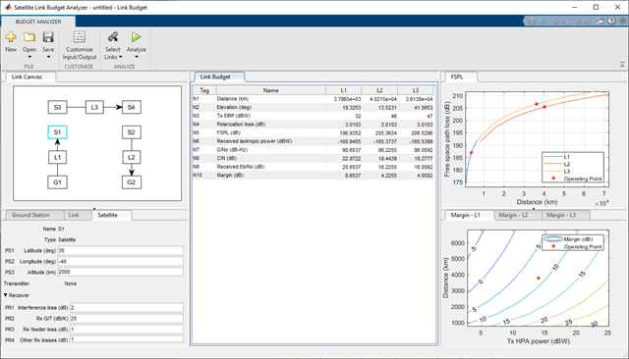This screenshot has width=629, height=359.
Task: Click the Rx feeder loss (dB) field
Action: pyautogui.click(x=127, y=330)
